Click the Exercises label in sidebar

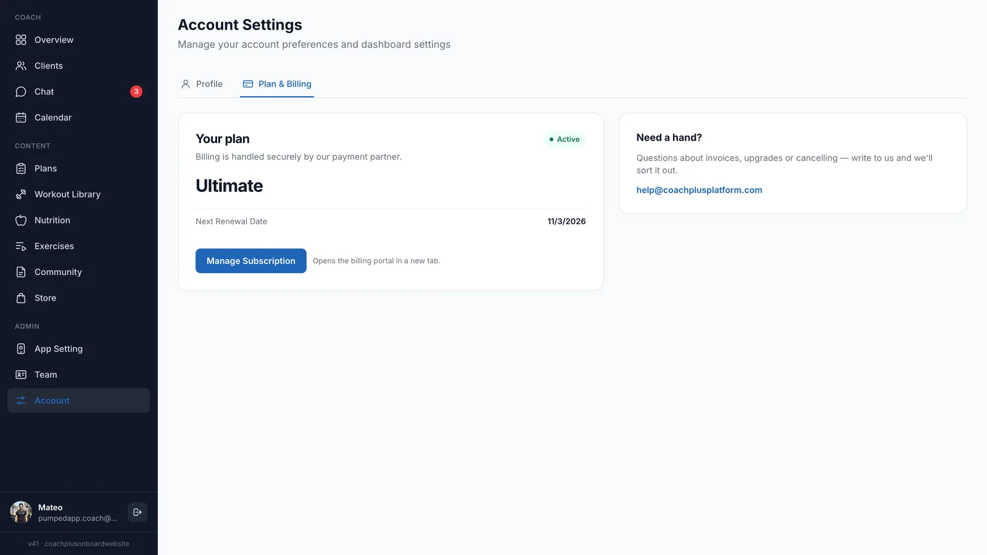tap(54, 246)
